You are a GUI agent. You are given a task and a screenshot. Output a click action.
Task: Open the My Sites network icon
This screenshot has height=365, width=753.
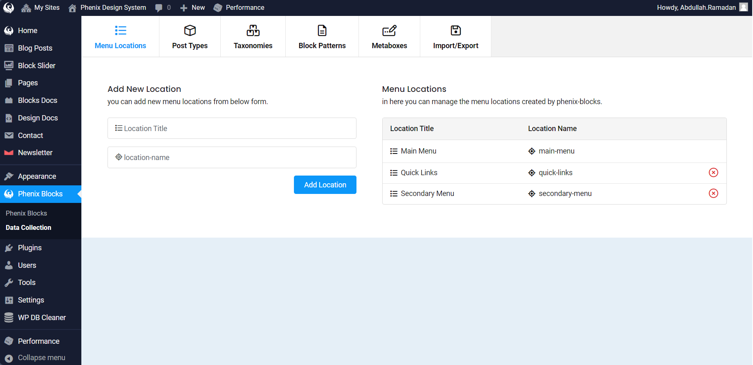pyautogui.click(x=26, y=8)
